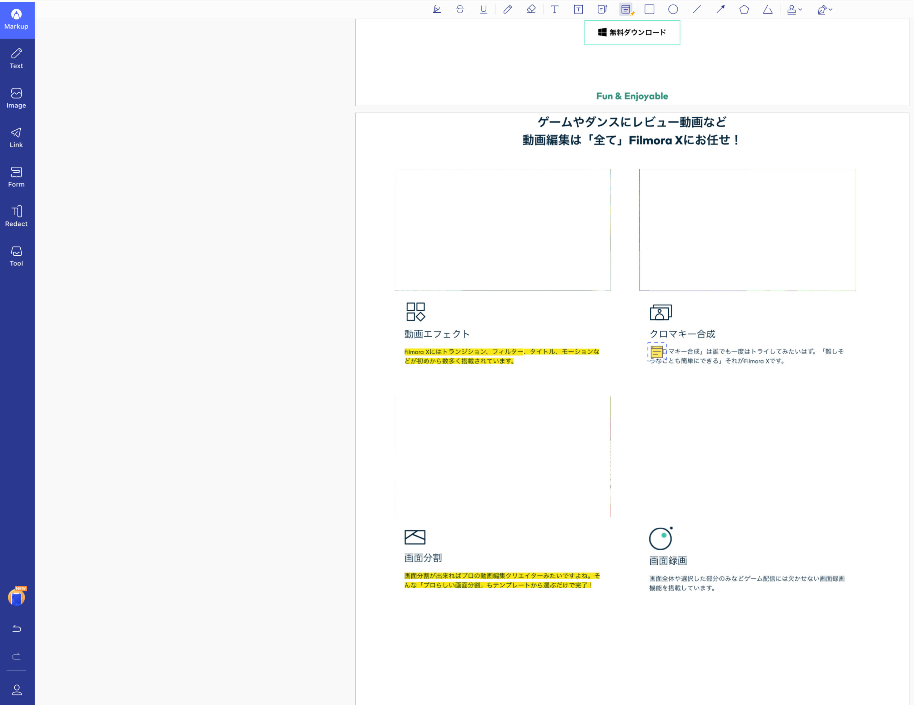Select the Text box tool

pyautogui.click(x=578, y=9)
